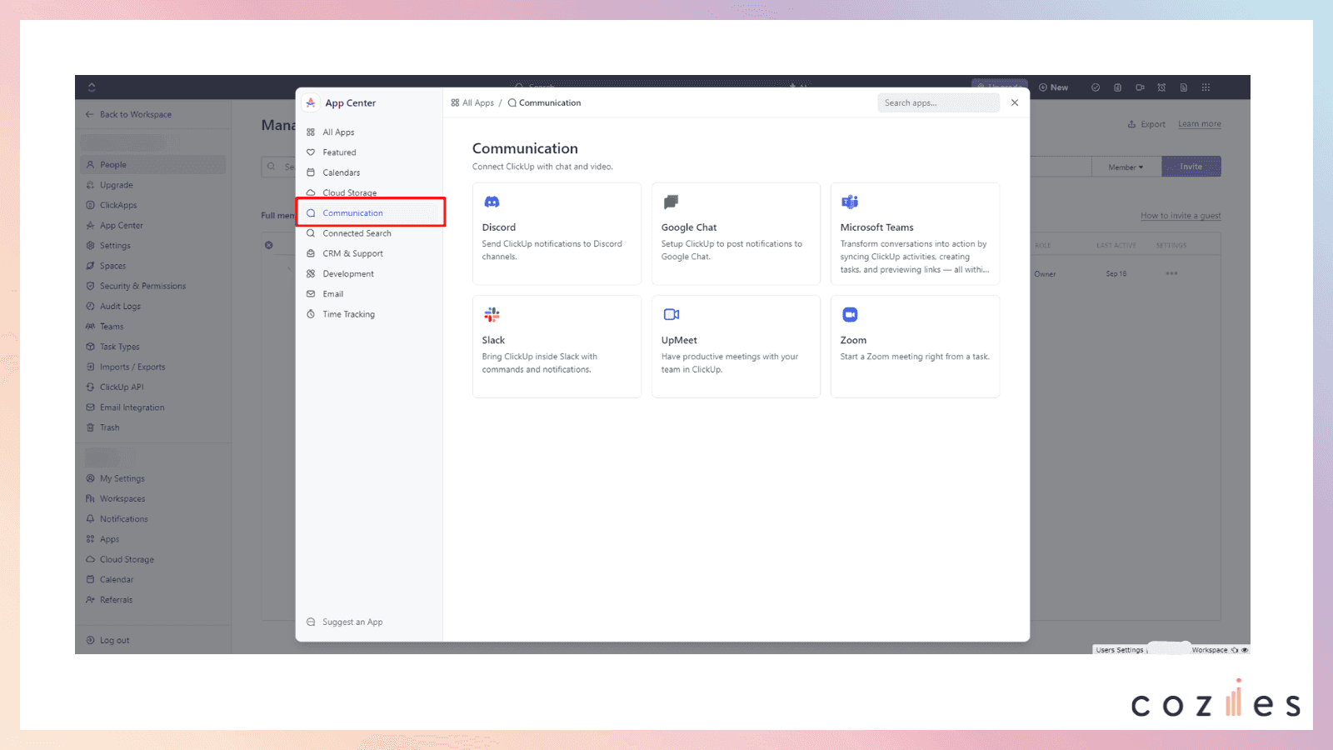This screenshot has height=750, width=1333.
Task: Select the Email category in App Center
Action: pos(332,293)
